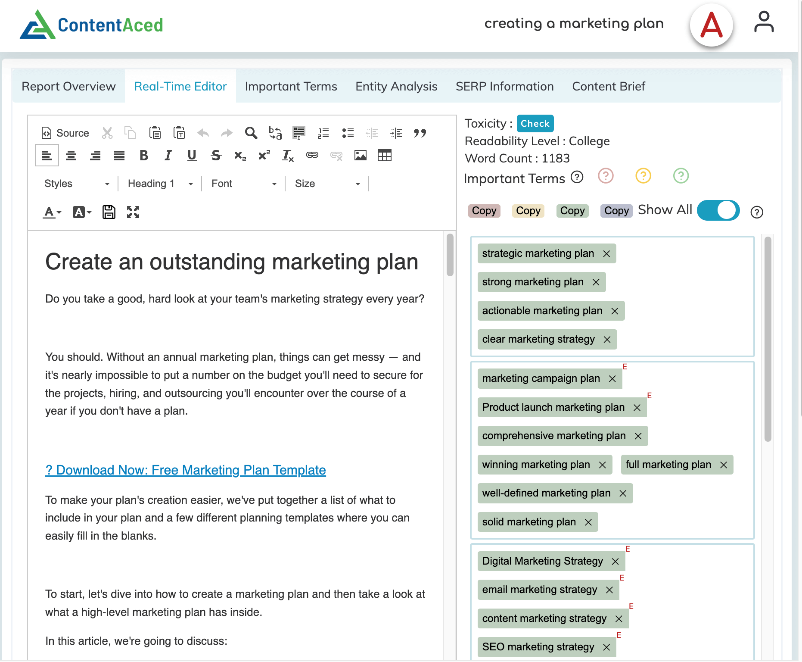This screenshot has width=802, height=662.
Task: Open the Font selection dropdown
Action: click(x=242, y=183)
